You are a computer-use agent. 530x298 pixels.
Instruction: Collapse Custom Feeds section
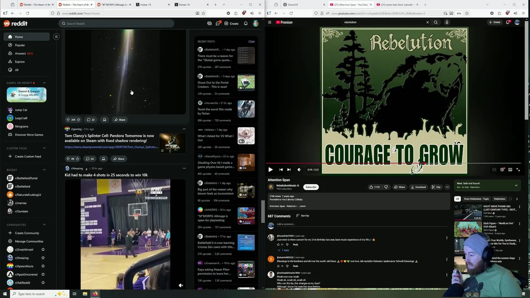point(44,148)
